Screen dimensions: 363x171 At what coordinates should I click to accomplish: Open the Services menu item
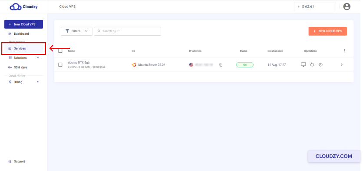point(23,48)
